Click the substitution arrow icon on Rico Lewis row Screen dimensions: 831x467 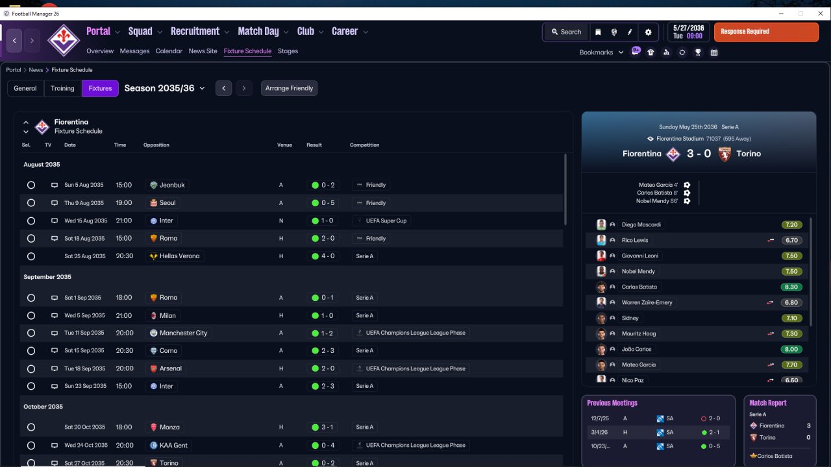pyautogui.click(x=771, y=240)
